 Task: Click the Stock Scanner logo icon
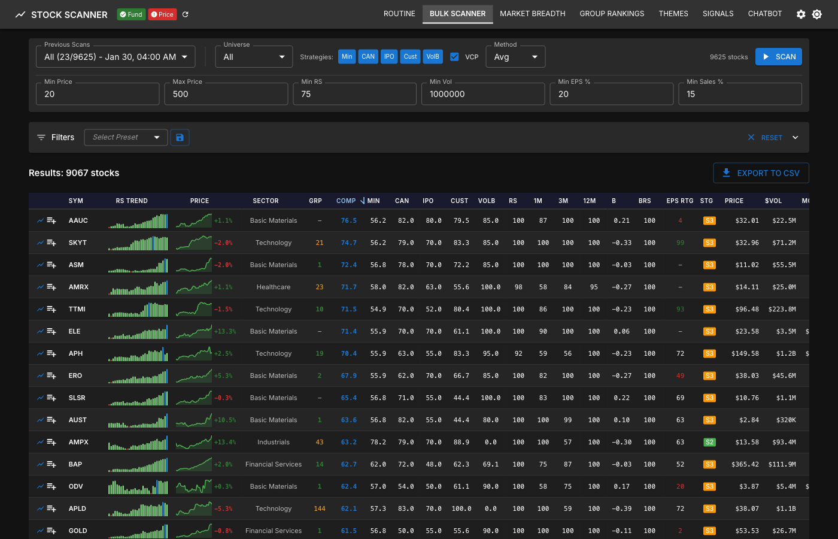tap(20, 14)
